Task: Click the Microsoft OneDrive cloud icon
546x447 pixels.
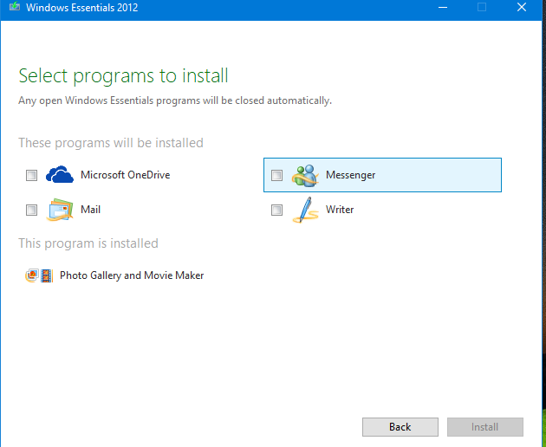Action: (x=60, y=174)
